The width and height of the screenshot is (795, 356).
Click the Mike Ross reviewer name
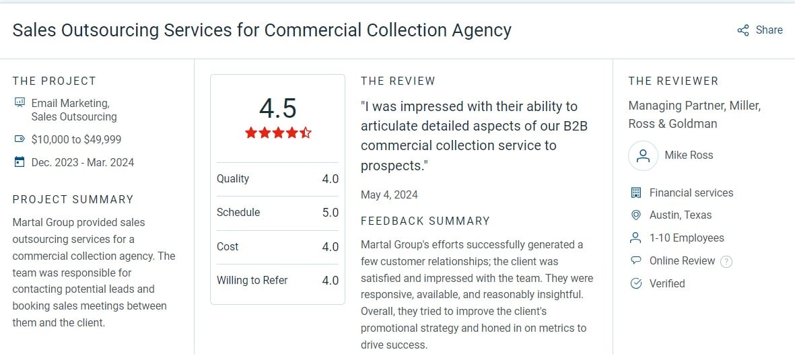pyautogui.click(x=689, y=155)
